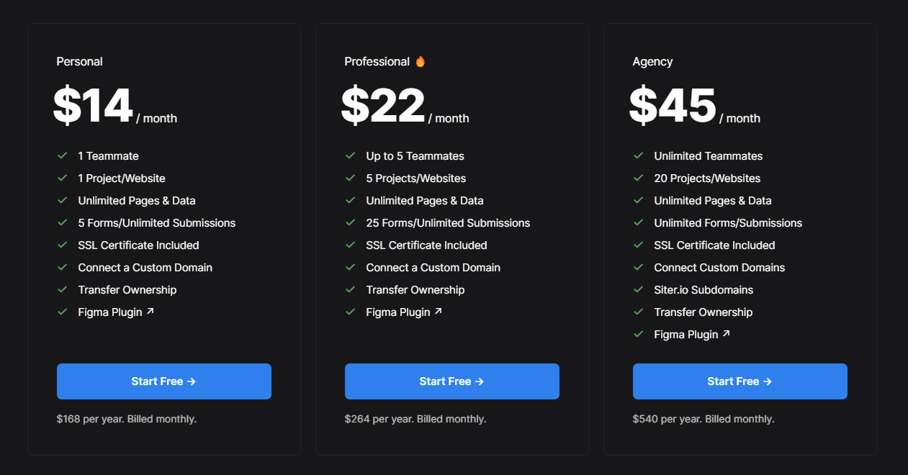Image resolution: width=908 pixels, height=475 pixels.
Task: Click the $14 price on the Personal plan
Action: pyautogui.click(x=93, y=107)
